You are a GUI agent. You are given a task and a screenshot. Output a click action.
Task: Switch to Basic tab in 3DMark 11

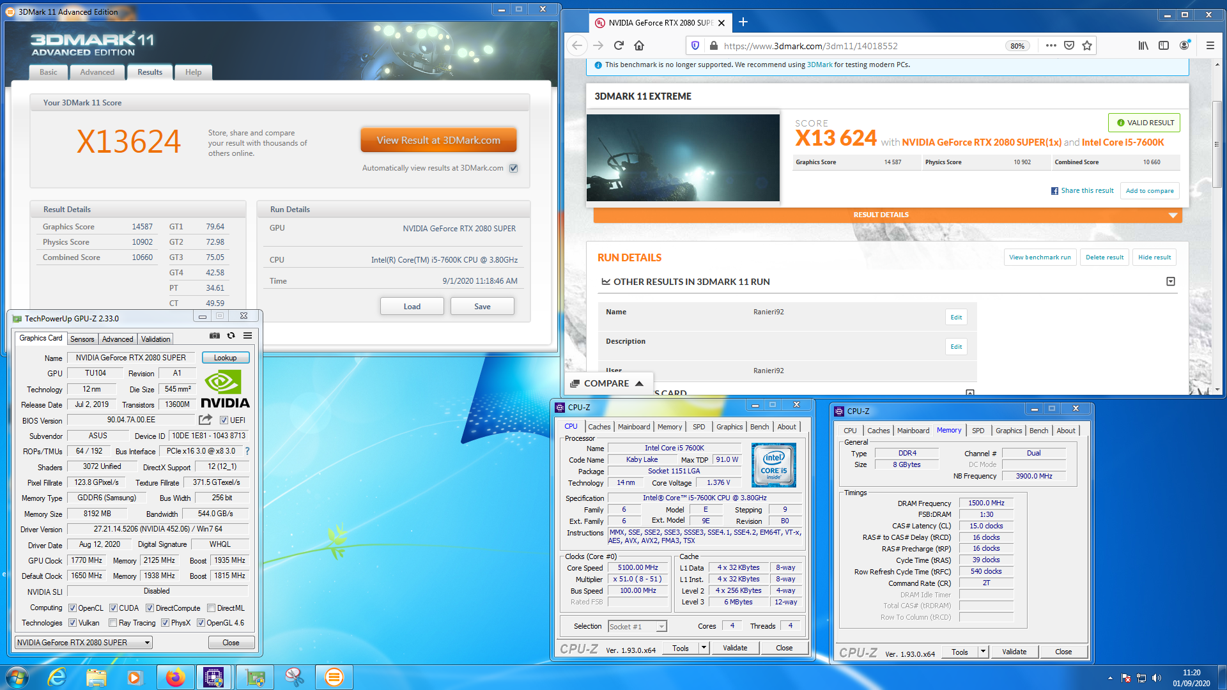tap(49, 72)
